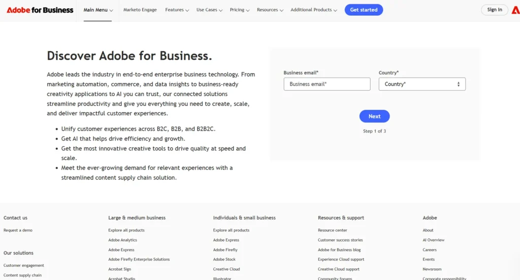The height and width of the screenshot is (280, 520).
Task: Click the Contact us footer heading
Action: click(x=15, y=218)
